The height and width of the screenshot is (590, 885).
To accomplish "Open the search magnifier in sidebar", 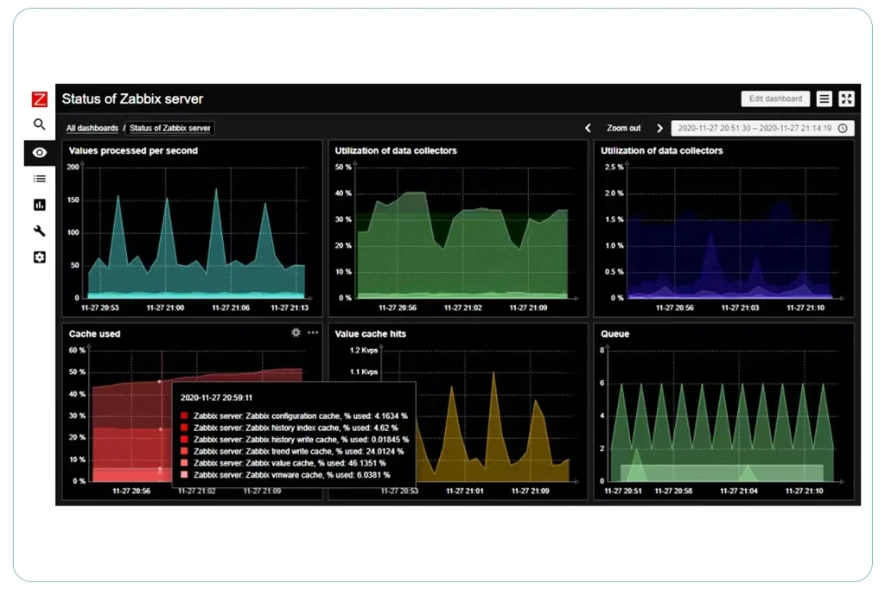I will click(39, 124).
